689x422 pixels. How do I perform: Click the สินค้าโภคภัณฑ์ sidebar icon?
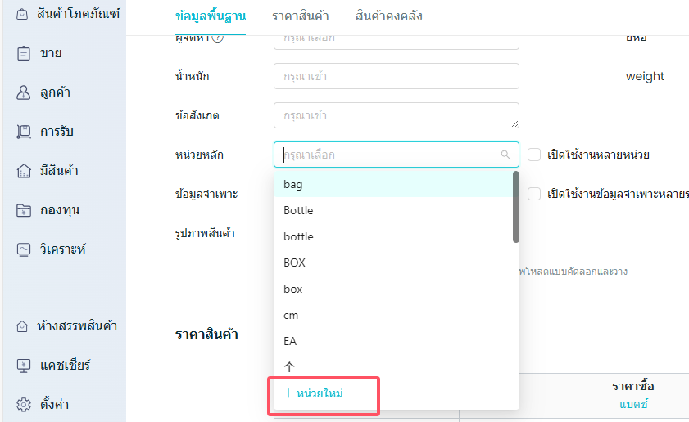coord(24,14)
